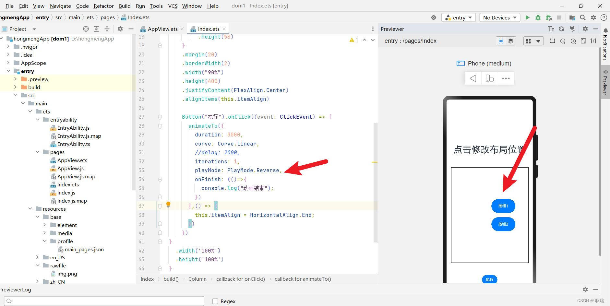Click 'callback for onClick()' breadcrumb
Viewport: 610px width, 306px height.
tap(240, 279)
